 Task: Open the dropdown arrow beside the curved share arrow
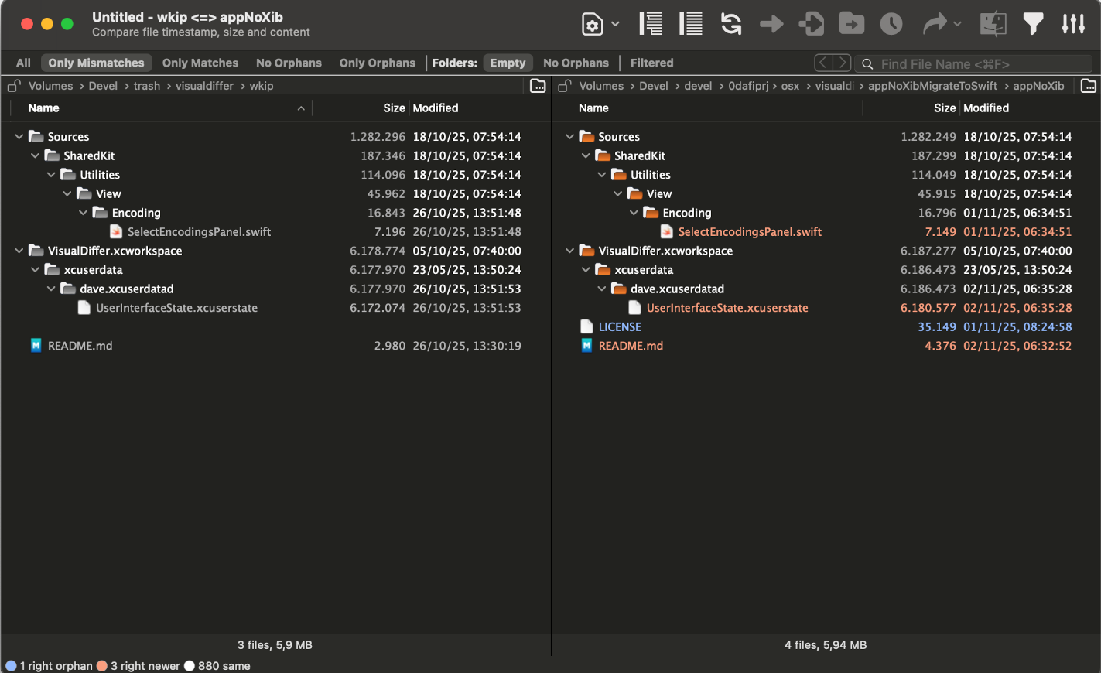[957, 24]
